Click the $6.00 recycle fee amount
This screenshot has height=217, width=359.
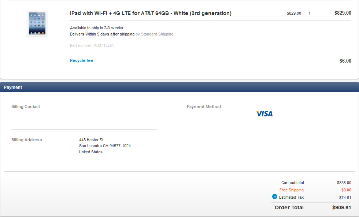345,61
